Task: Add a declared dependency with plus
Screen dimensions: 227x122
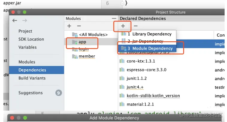Action: point(123,26)
